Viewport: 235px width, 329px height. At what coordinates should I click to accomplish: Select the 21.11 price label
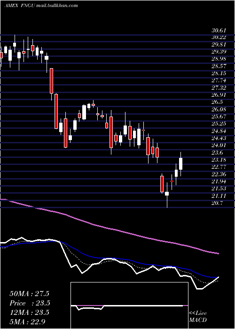point(219,196)
